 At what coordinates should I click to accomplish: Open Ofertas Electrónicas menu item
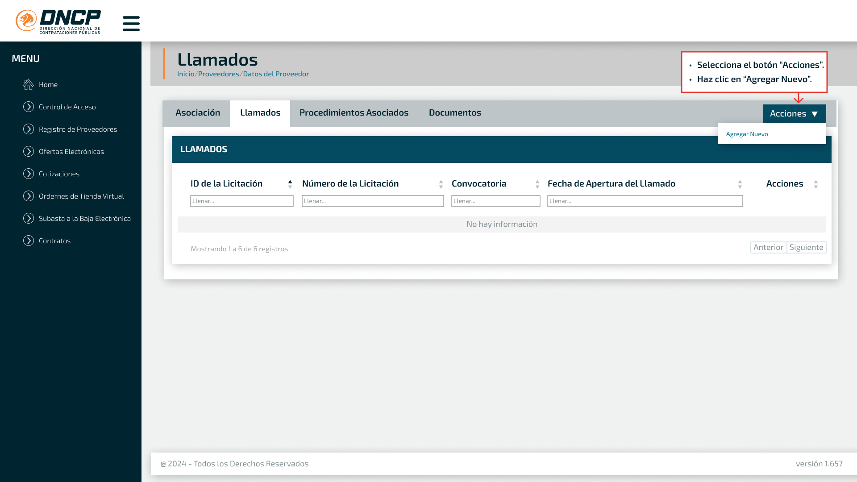[71, 151]
